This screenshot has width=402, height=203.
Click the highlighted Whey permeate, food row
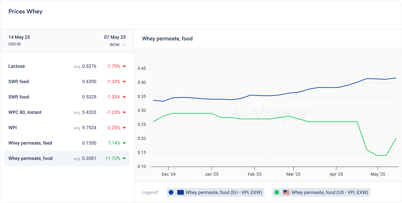pyautogui.click(x=67, y=158)
